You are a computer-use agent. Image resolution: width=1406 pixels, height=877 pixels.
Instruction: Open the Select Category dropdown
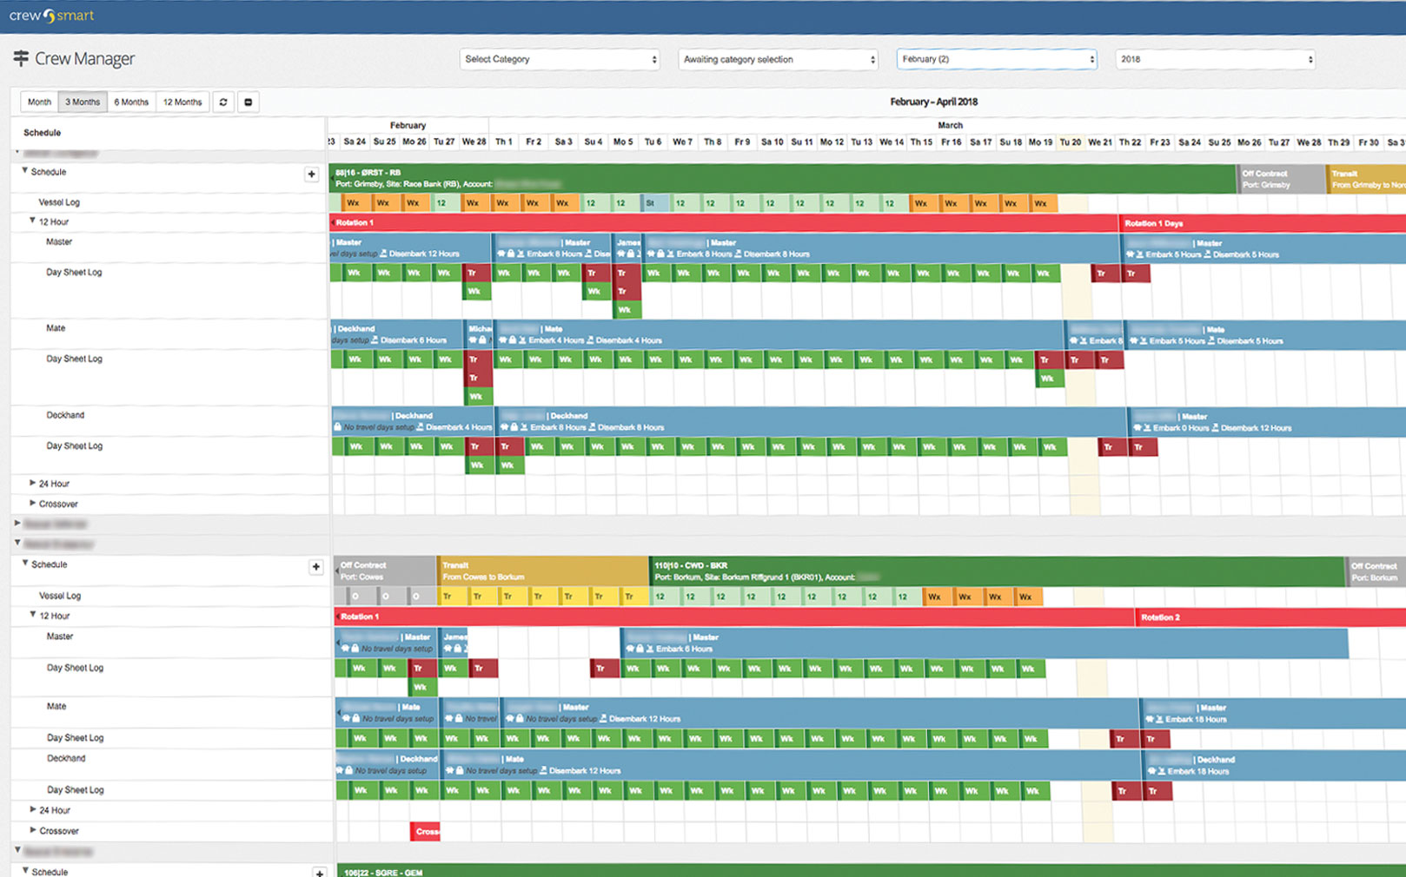coord(560,59)
